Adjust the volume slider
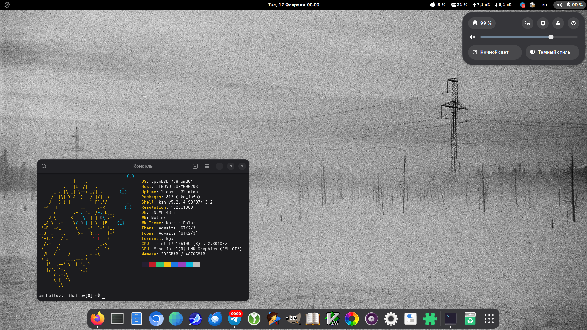Screen dimensions: 587x330 (x=551, y=37)
